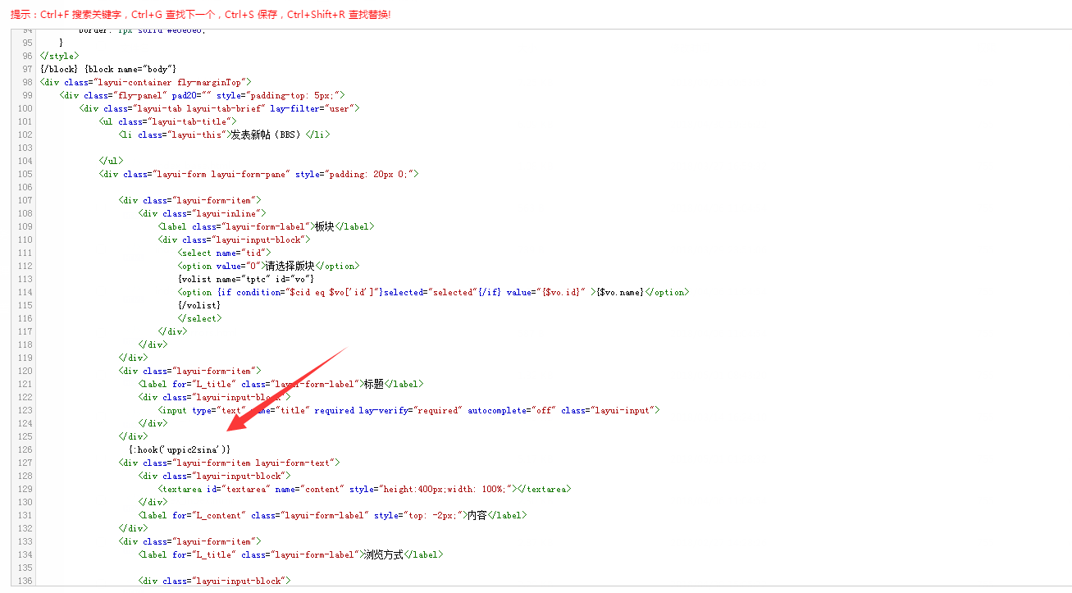Click line number 136 in the gutter

click(25, 581)
